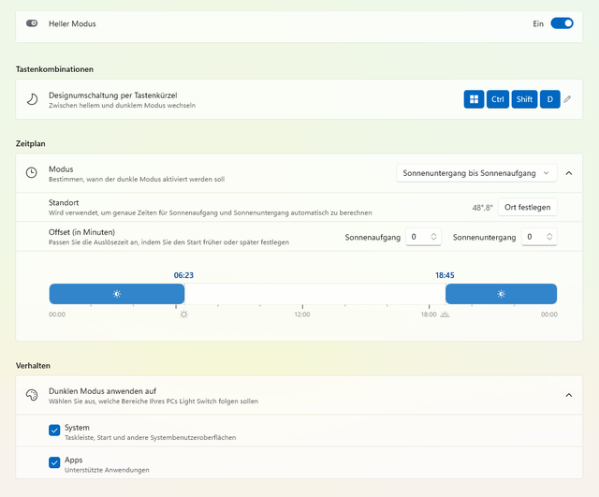Click the sunset icon next to 18:00
The image size is (599, 497).
click(445, 314)
